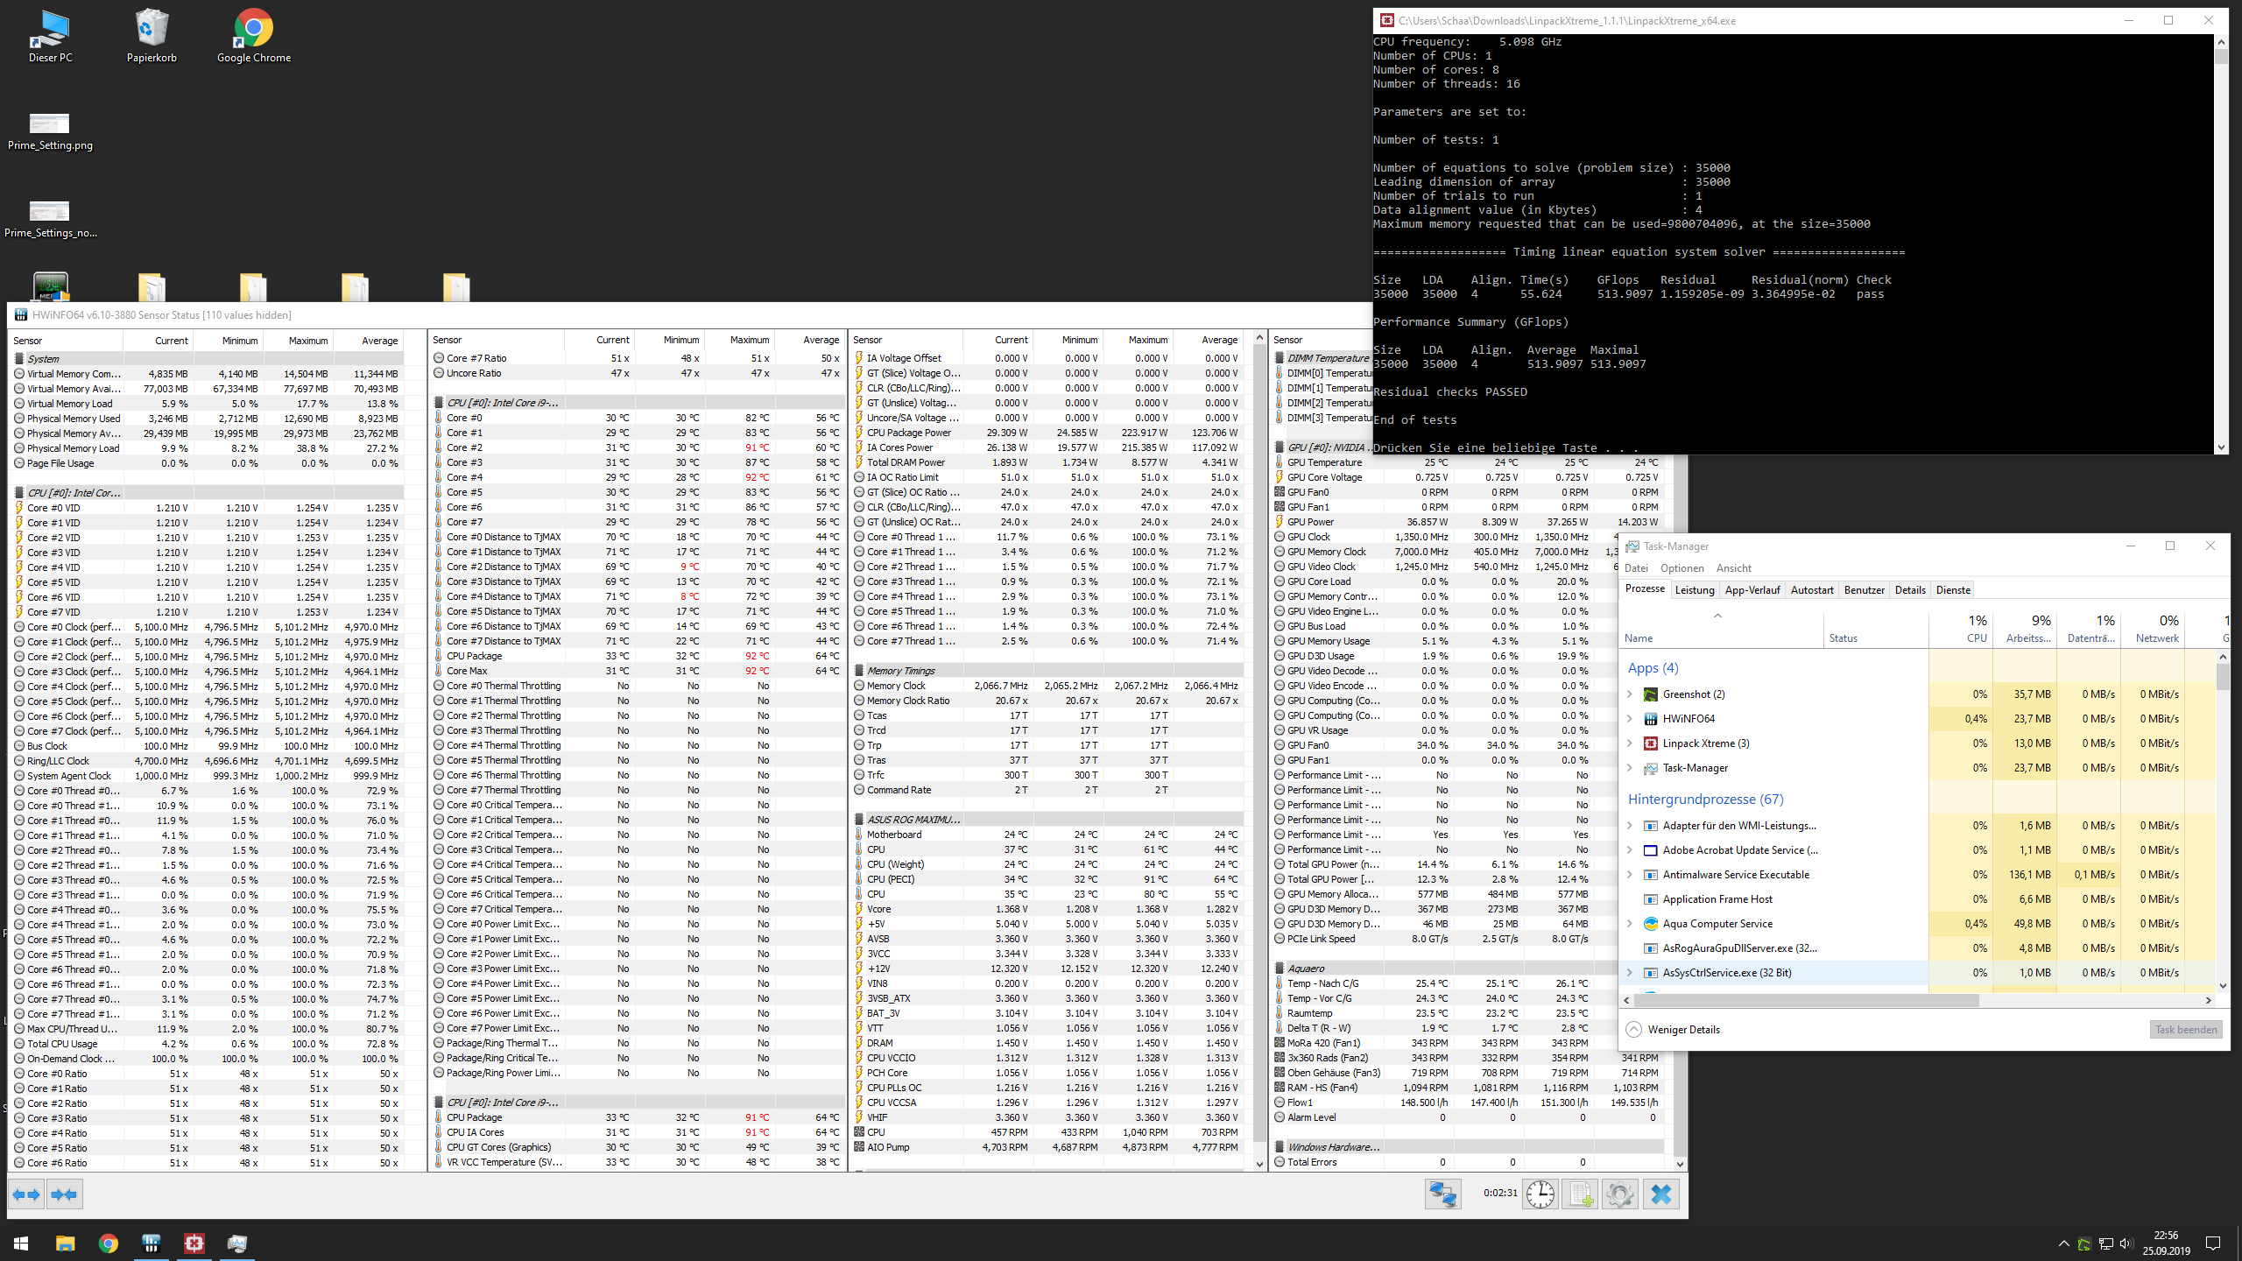Viewport: 2242px width, 1261px height.
Task: Switch to Details tab
Action: pyautogui.click(x=1910, y=590)
